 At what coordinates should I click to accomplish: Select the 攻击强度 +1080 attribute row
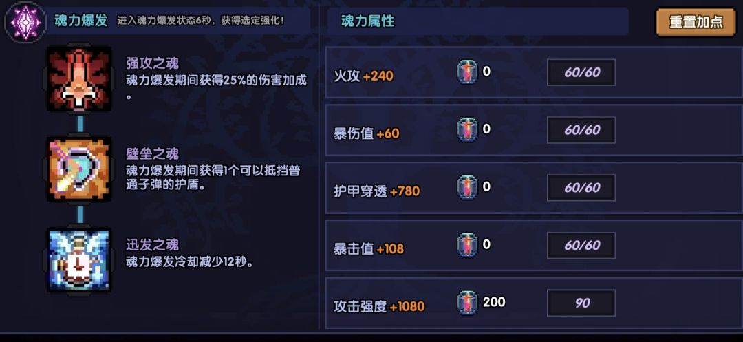[379, 306]
